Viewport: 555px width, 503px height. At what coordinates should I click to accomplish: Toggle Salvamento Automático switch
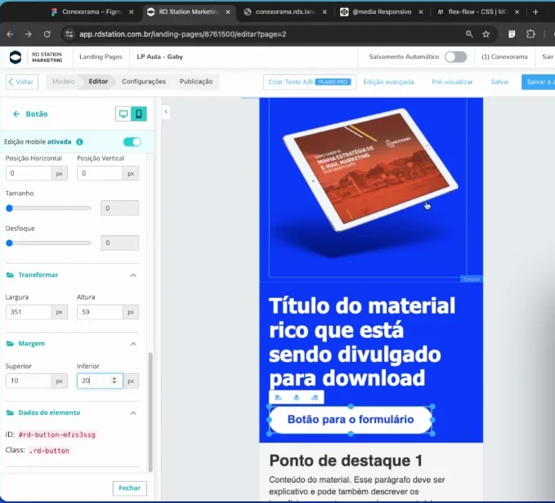[x=456, y=57]
